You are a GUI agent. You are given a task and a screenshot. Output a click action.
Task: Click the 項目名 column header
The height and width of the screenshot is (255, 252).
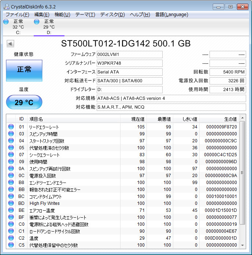click(74, 119)
